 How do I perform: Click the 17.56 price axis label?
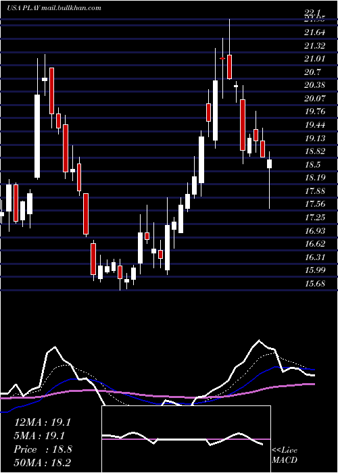point(315,204)
